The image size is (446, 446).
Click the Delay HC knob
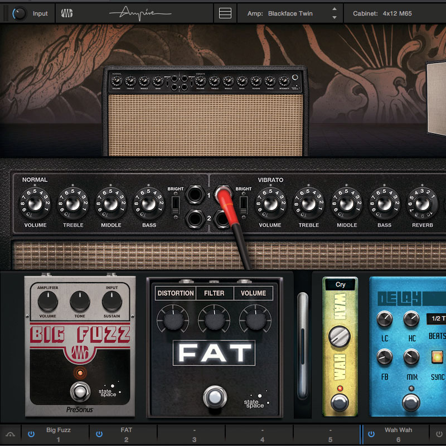[x=411, y=319]
